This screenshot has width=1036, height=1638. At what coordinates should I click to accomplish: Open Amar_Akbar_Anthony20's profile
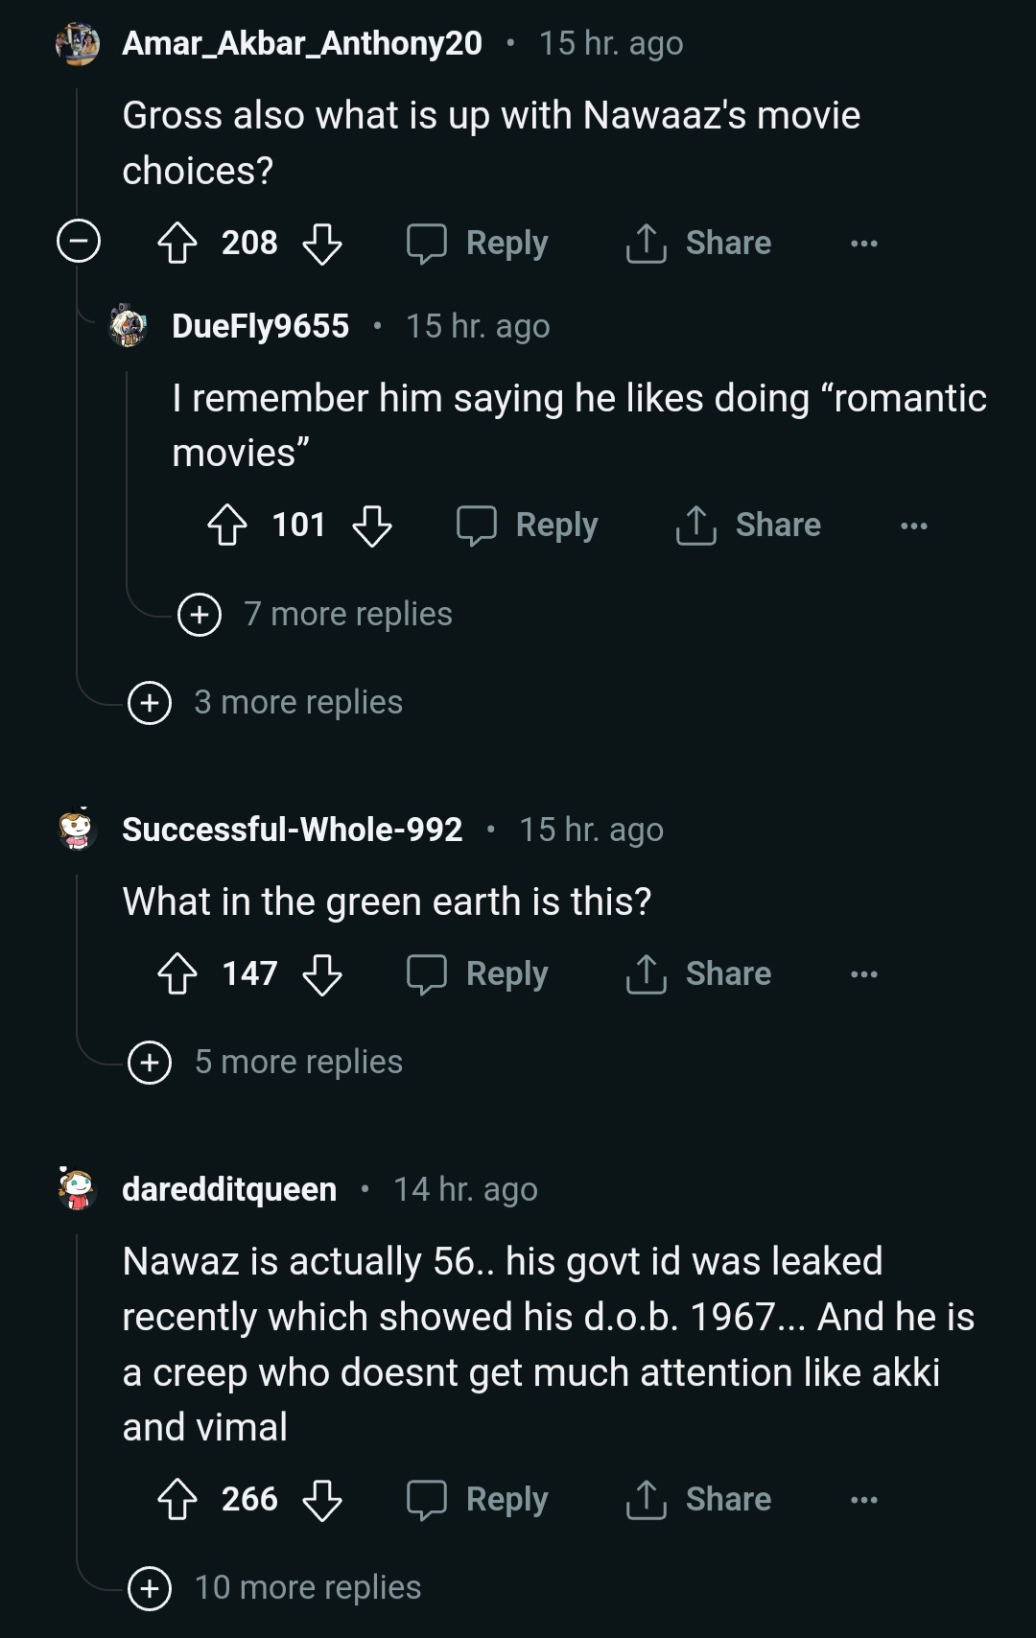301,43
